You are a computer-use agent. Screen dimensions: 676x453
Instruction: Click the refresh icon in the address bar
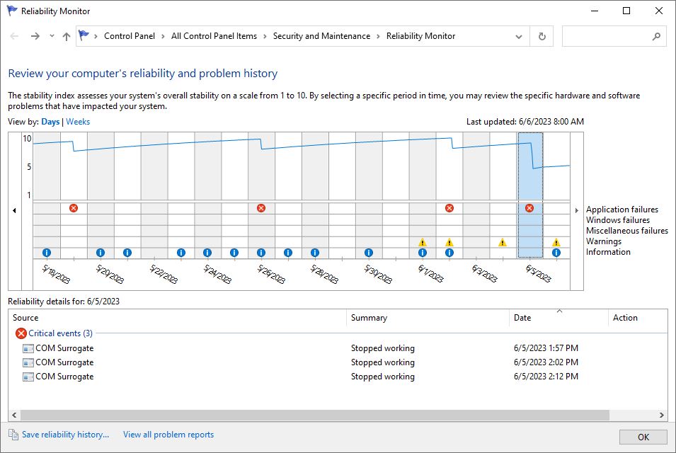point(541,36)
